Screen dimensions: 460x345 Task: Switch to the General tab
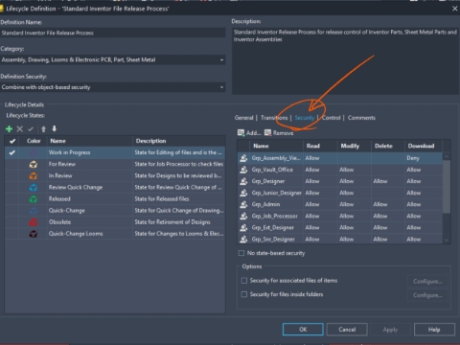(x=243, y=118)
